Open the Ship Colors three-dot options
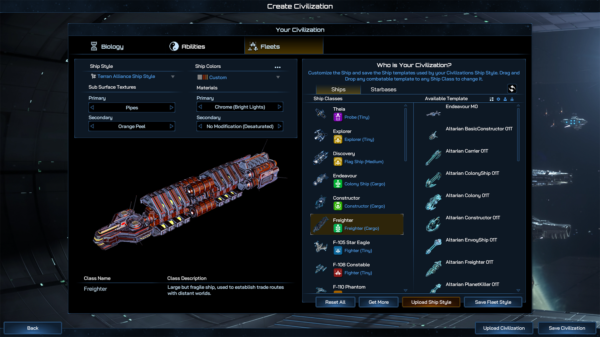The width and height of the screenshot is (600, 337). coord(277,67)
